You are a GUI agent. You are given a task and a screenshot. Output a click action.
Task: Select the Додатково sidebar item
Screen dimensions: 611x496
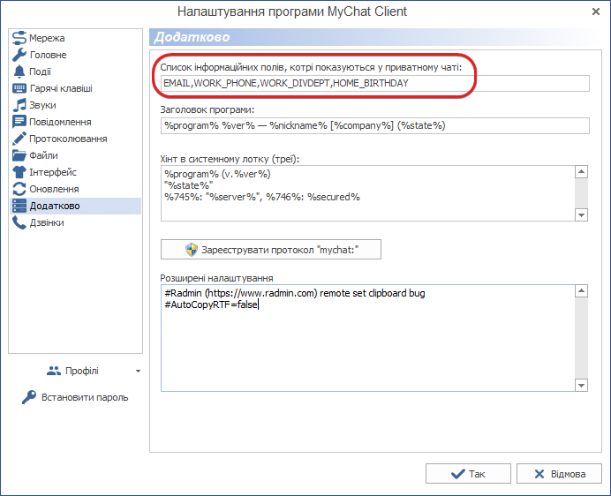pyautogui.click(x=76, y=206)
